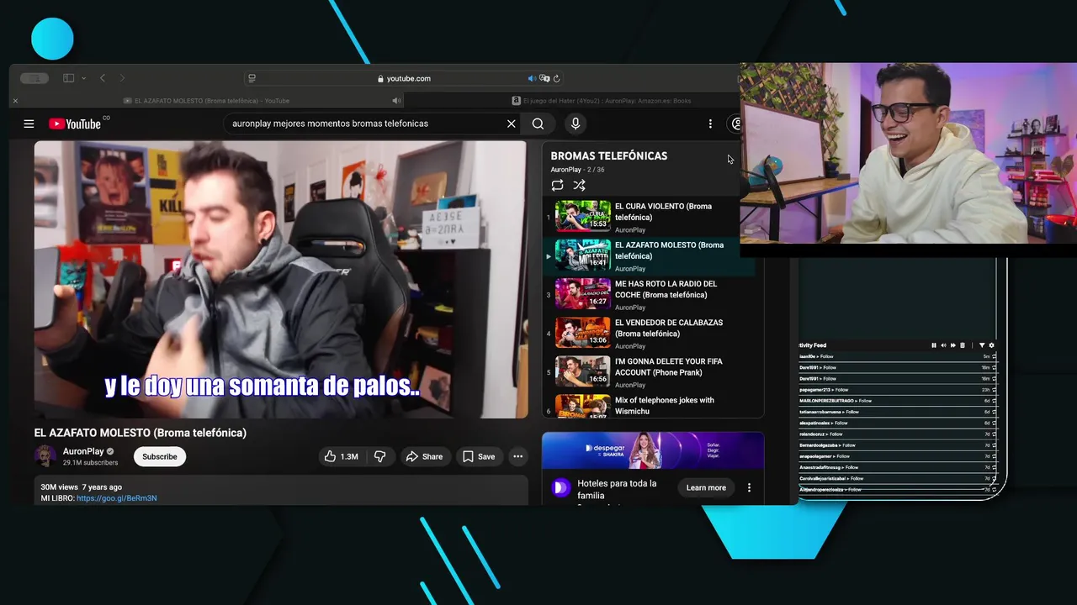The image size is (1077, 605).
Task: Replay Anaestradafitnessg follow alert
Action: pyautogui.click(x=994, y=467)
